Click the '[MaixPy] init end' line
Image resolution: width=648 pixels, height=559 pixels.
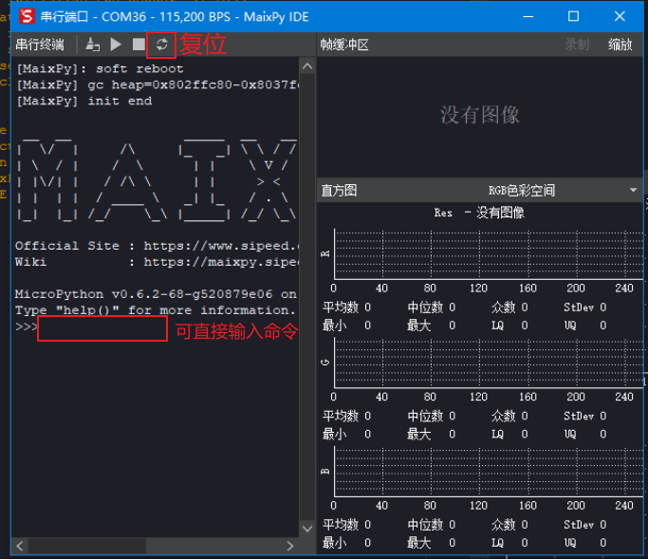[83, 101]
